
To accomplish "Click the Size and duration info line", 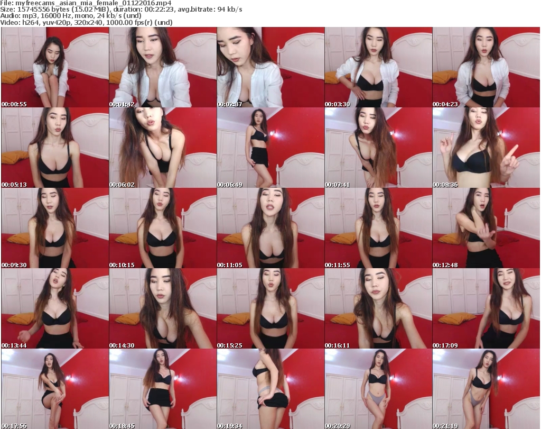I will pos(121,10).
